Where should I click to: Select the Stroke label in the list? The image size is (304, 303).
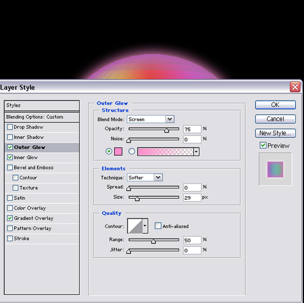[x=21, y=238]
